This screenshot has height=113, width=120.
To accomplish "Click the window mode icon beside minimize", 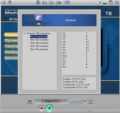I will click(97, 2).
